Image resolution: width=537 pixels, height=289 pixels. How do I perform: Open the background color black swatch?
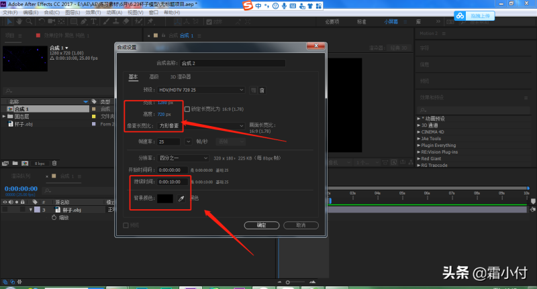(x=165, y=198)
